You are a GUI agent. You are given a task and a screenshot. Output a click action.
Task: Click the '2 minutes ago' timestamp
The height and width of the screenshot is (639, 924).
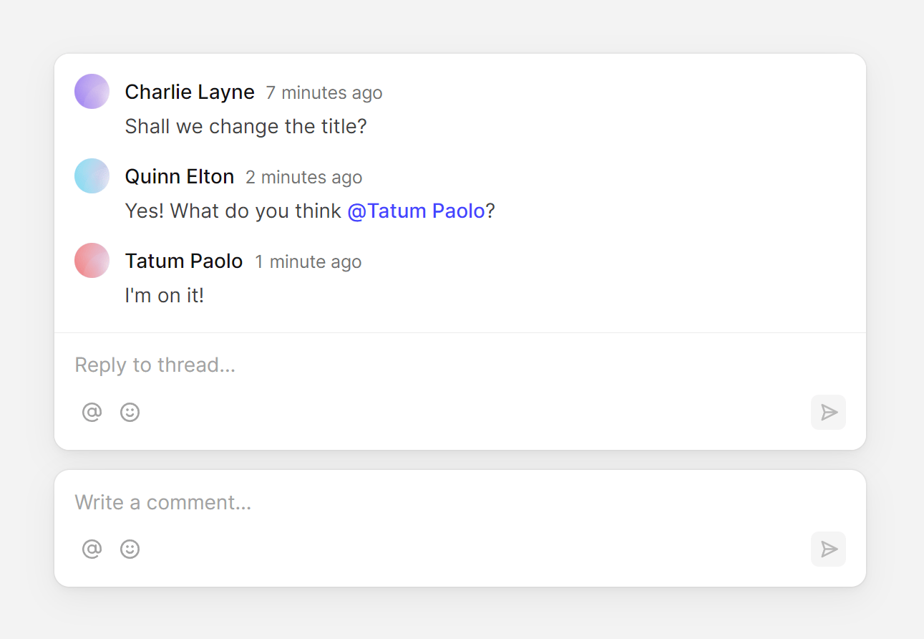303,178
